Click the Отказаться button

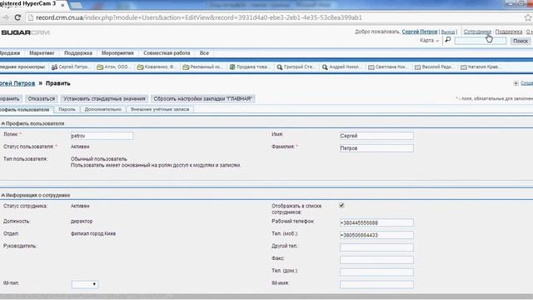coord(42,98)
